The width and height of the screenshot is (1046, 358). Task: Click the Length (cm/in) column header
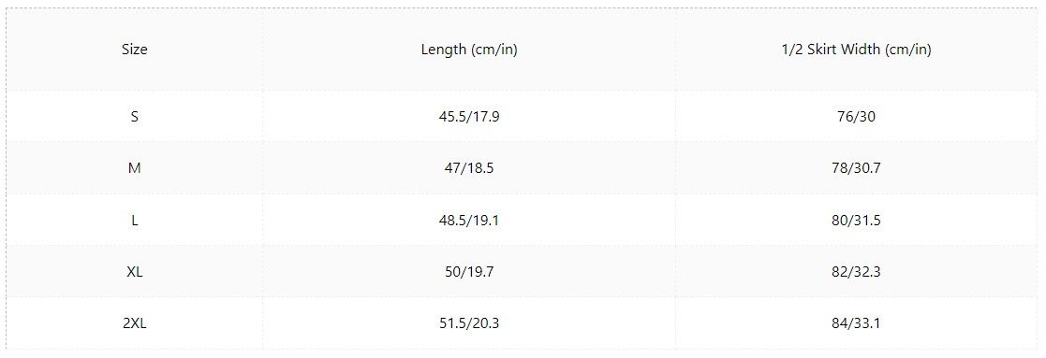pos(469,50)
